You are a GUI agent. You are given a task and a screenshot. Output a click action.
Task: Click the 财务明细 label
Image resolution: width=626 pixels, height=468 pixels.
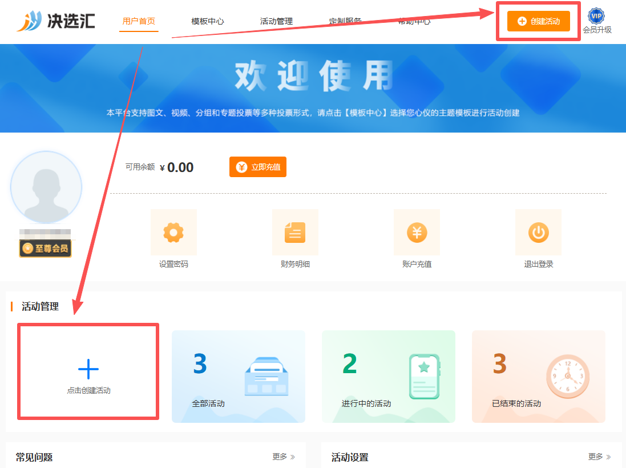295,264
